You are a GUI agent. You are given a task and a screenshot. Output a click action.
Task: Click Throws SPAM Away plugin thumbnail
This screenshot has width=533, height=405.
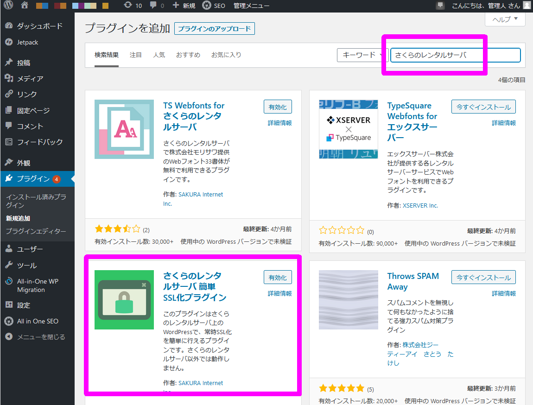[349, 300]
